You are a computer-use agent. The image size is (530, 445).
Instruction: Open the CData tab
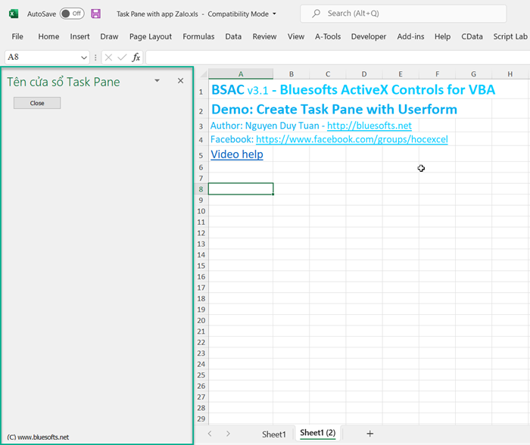click(472, 36)
